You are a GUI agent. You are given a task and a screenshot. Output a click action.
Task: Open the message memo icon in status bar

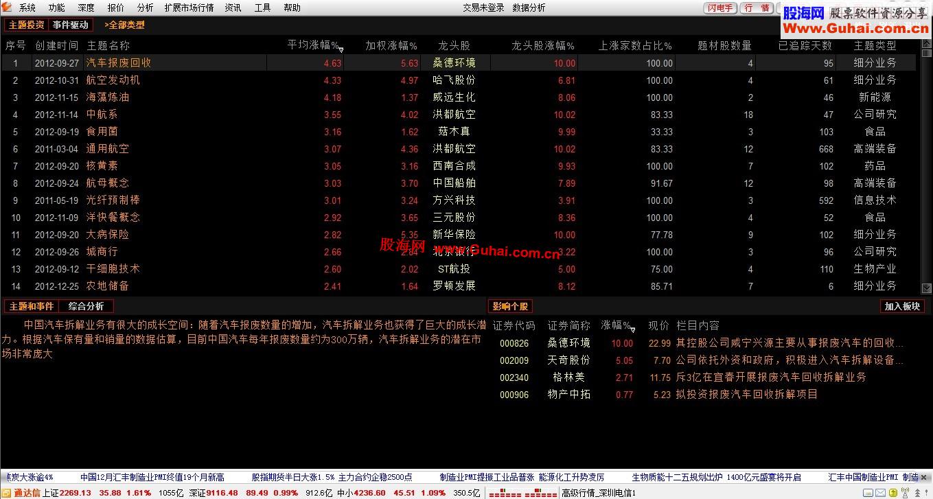pos(868,493)
